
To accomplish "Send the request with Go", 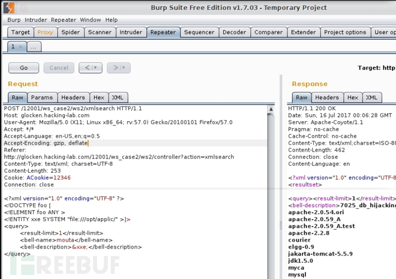I will pyautogui.click(x=24, y=68).
